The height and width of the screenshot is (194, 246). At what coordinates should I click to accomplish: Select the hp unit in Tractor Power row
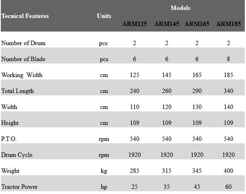[104, 187]
